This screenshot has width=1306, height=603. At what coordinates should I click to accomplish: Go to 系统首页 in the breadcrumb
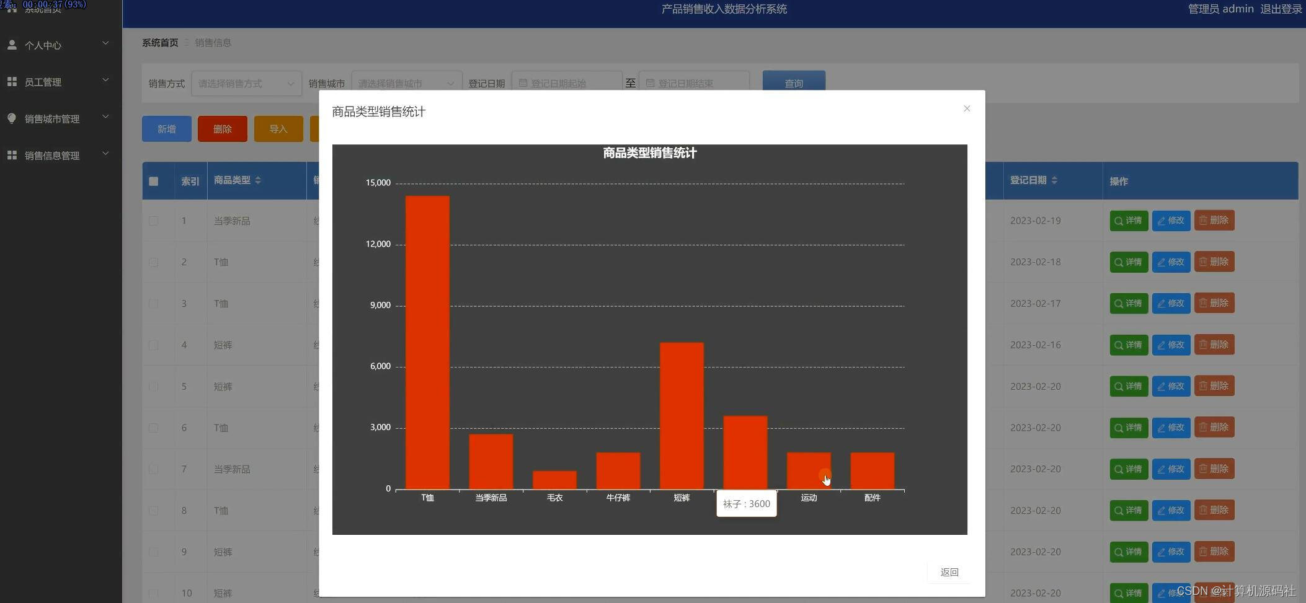[x=160, y=43]
